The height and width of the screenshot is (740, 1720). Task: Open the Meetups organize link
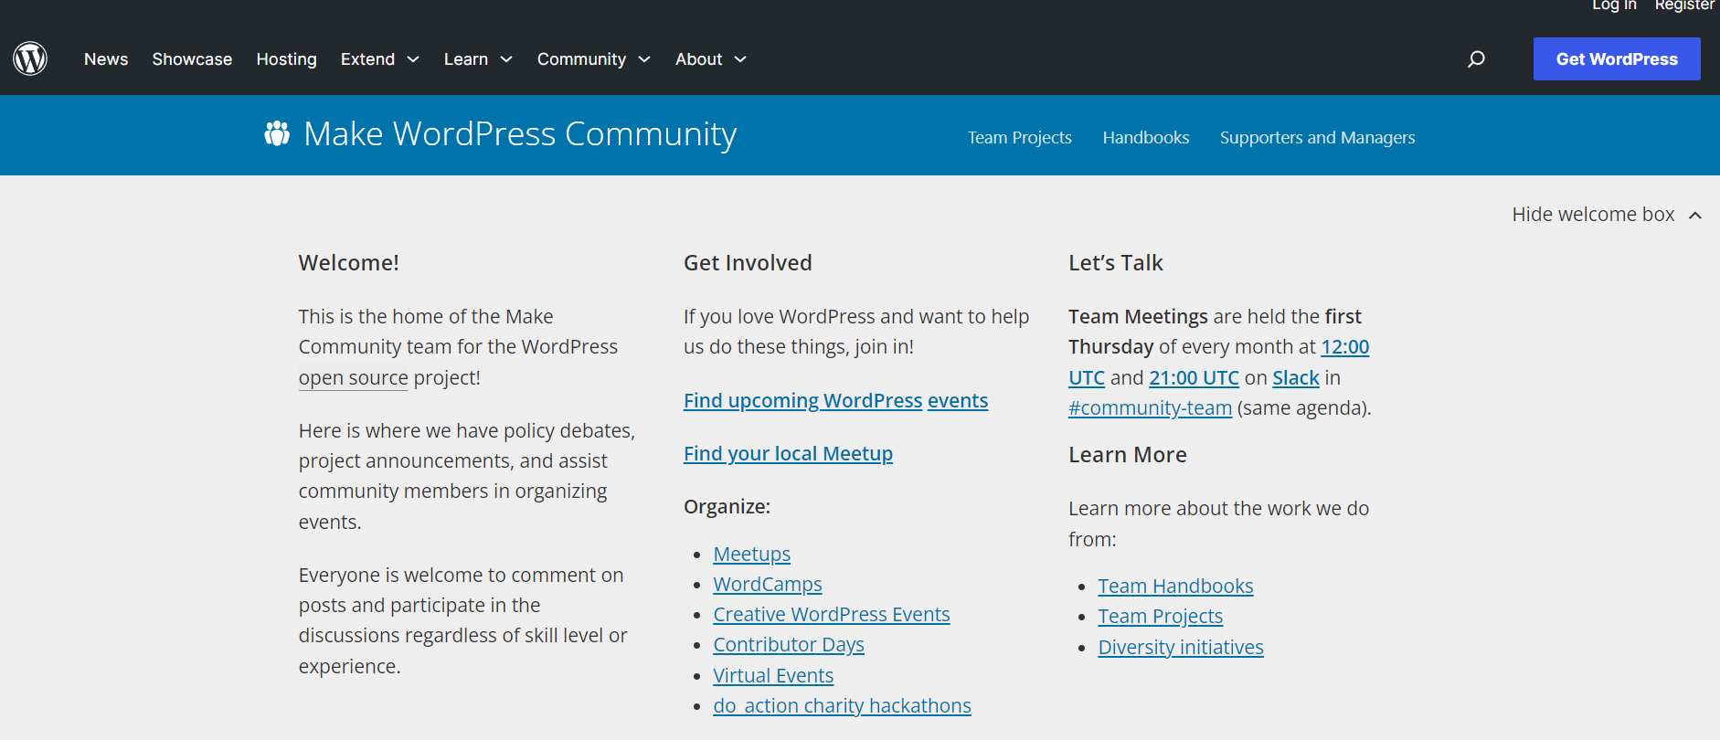(x=752, y=554)
